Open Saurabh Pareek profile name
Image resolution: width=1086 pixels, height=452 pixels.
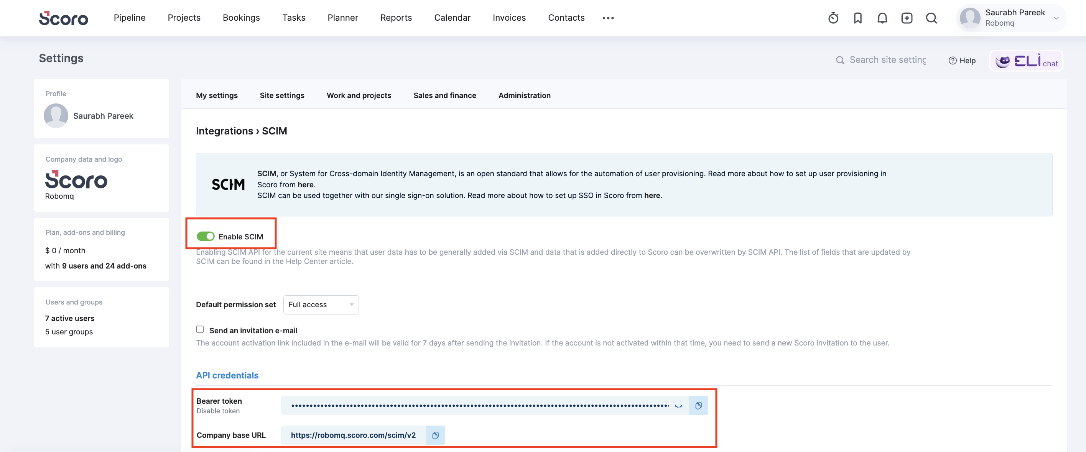[103, 115]
